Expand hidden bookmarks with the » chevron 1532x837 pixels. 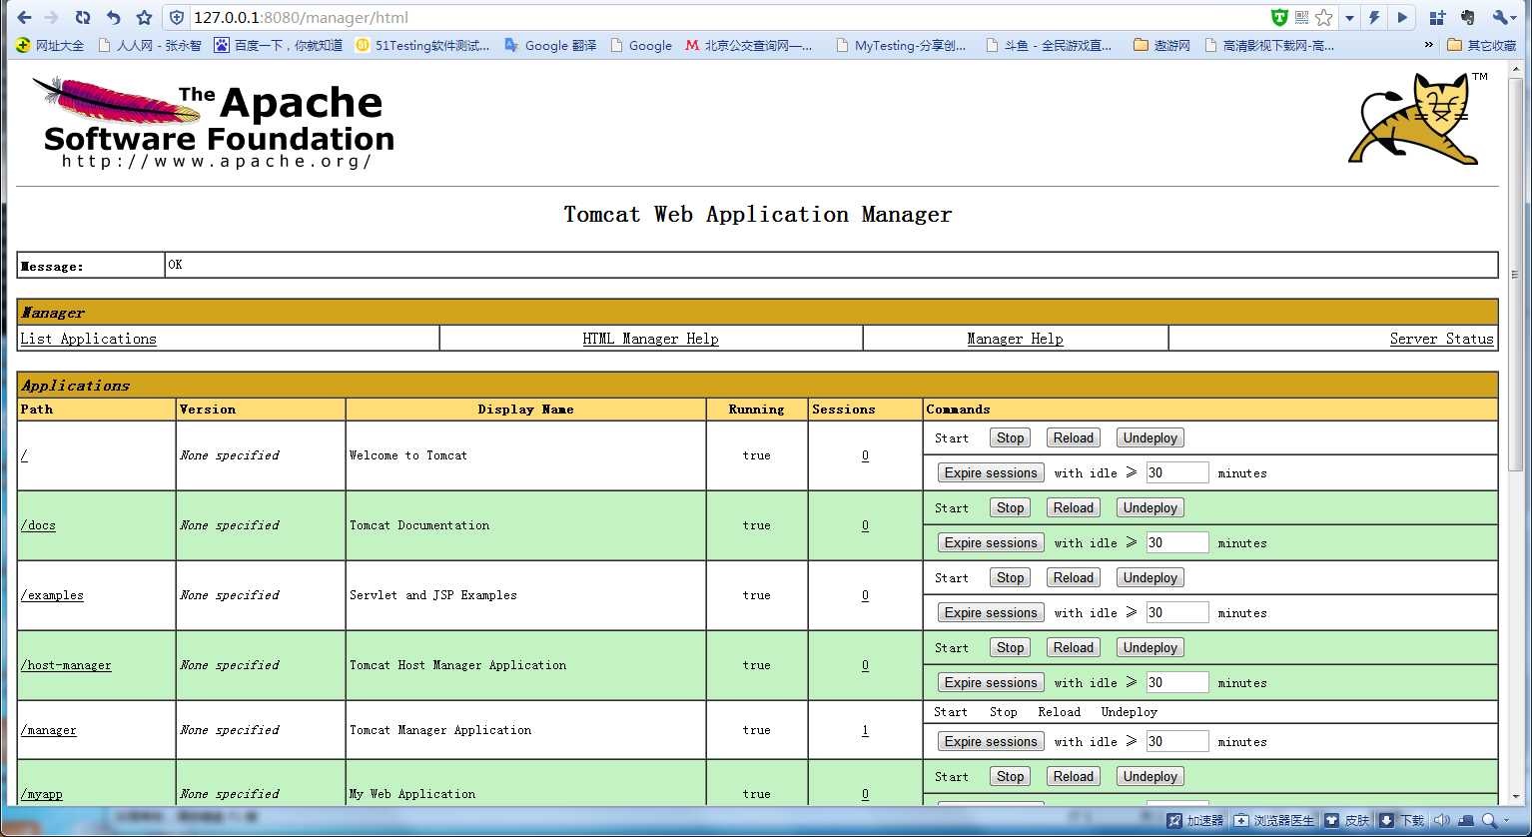point(1429,45)
